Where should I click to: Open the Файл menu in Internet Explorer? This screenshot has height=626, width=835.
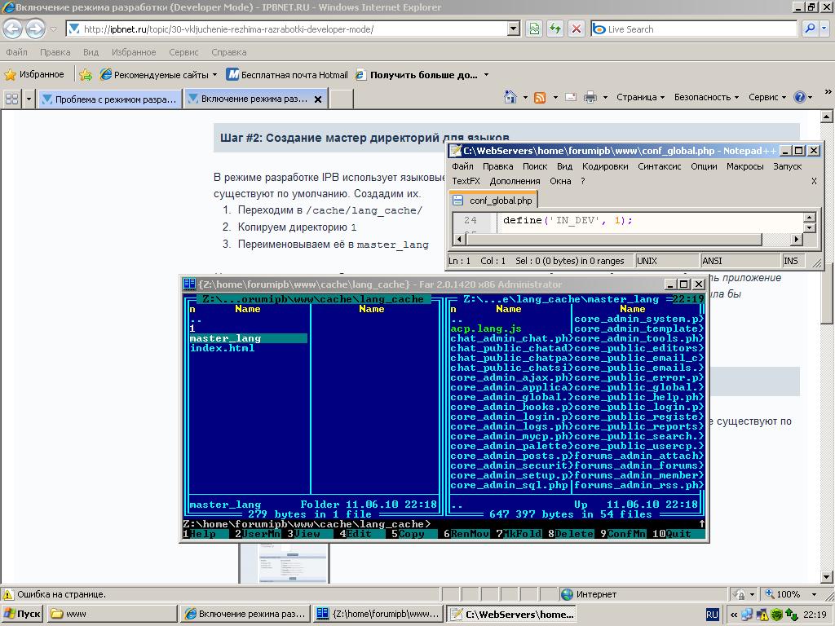[16, 52]
